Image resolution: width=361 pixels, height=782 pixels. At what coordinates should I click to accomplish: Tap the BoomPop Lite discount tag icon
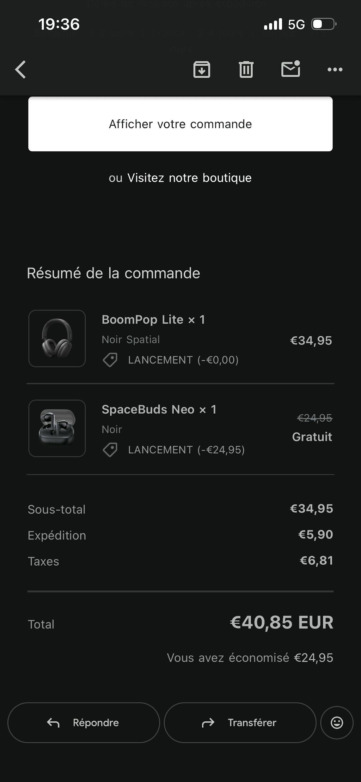click(110, 360)
